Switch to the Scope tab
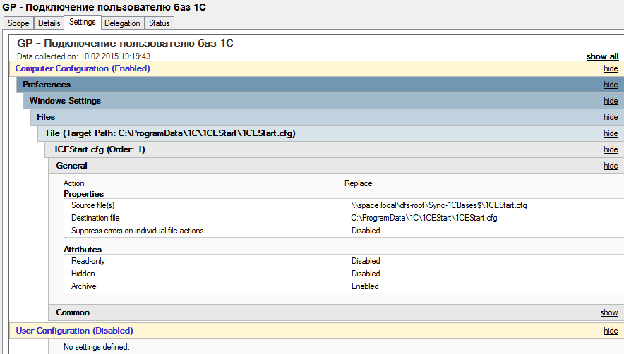 tap(18, 23)
